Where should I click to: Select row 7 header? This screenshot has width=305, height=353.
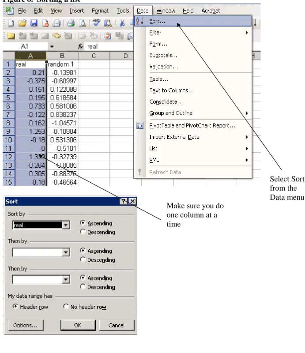coord(8,115)
